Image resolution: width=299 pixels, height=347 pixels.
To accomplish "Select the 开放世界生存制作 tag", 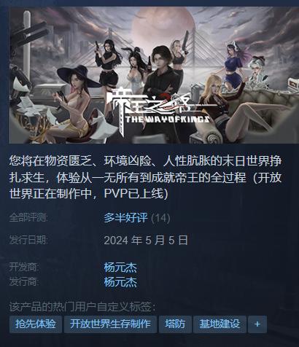I will point(110,324).
